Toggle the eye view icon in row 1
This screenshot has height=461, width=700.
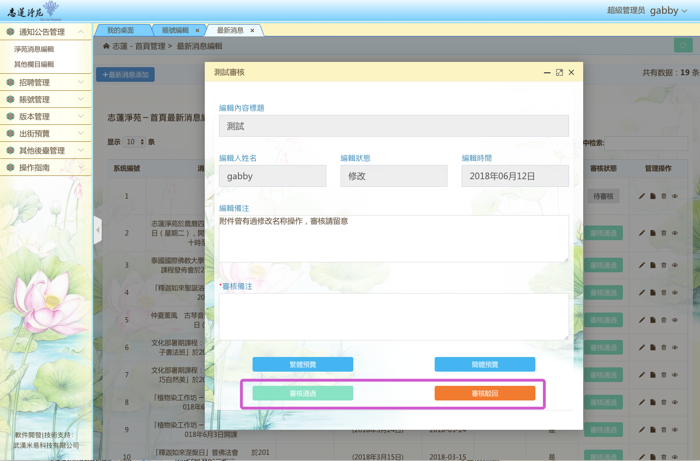tap(675, 196)
